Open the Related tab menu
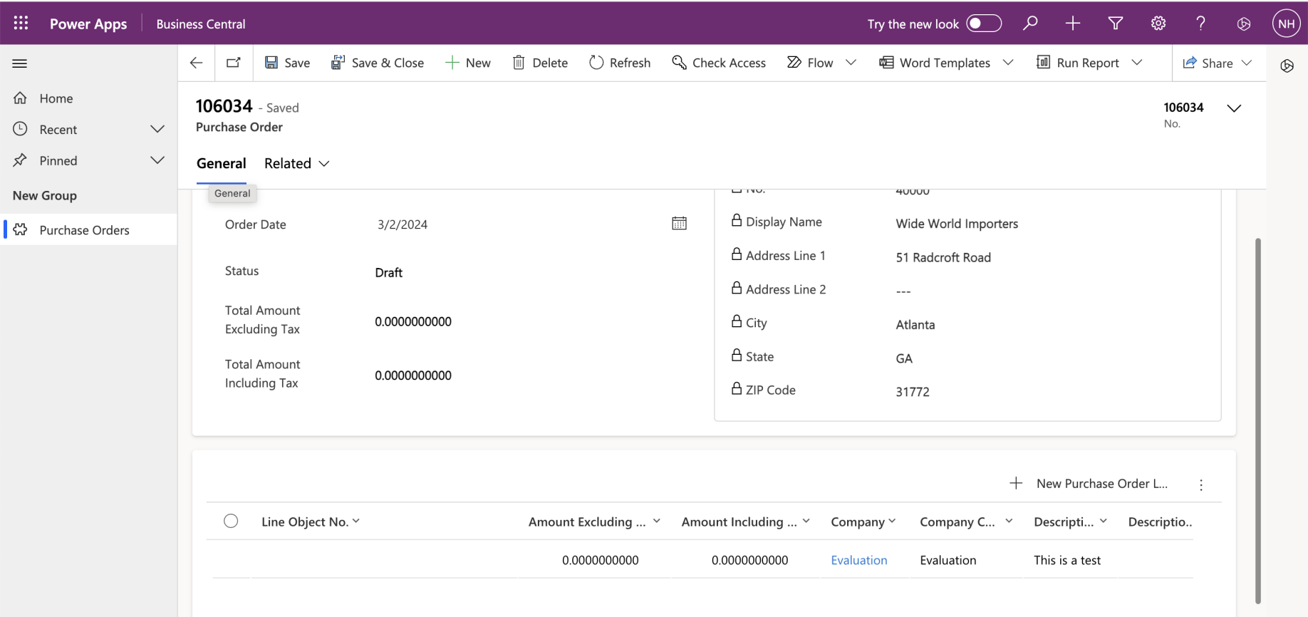1308x617 pixels. click(x=296, y=163)
